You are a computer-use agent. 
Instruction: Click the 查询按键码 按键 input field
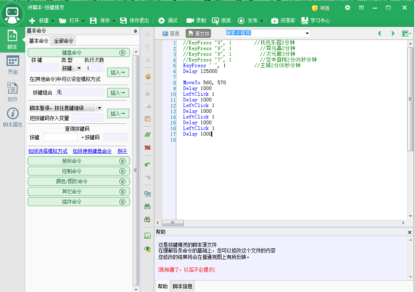(61, 137)
